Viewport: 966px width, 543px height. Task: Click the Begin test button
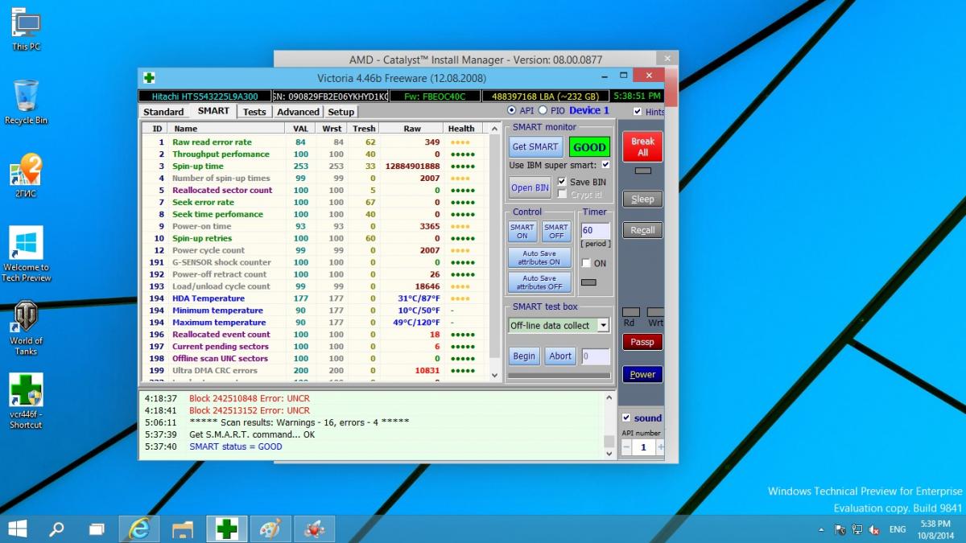click(524, 356)
